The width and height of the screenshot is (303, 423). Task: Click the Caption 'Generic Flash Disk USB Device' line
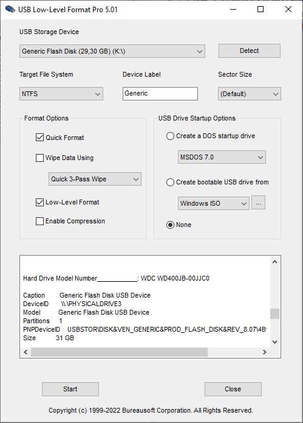(87, 295)
